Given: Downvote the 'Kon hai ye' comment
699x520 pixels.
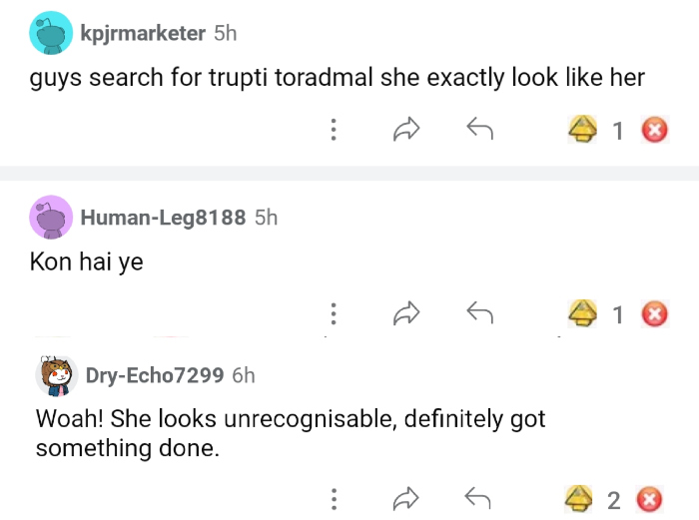Looking at the screenshot, I should [654, 314].
